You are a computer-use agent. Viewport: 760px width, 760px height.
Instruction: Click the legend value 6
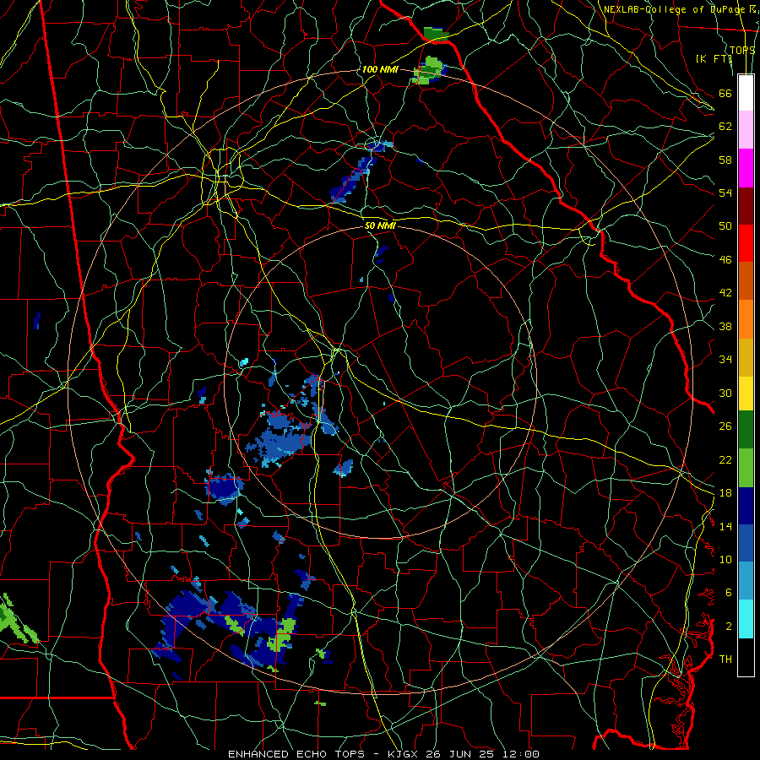pos(728,593)
